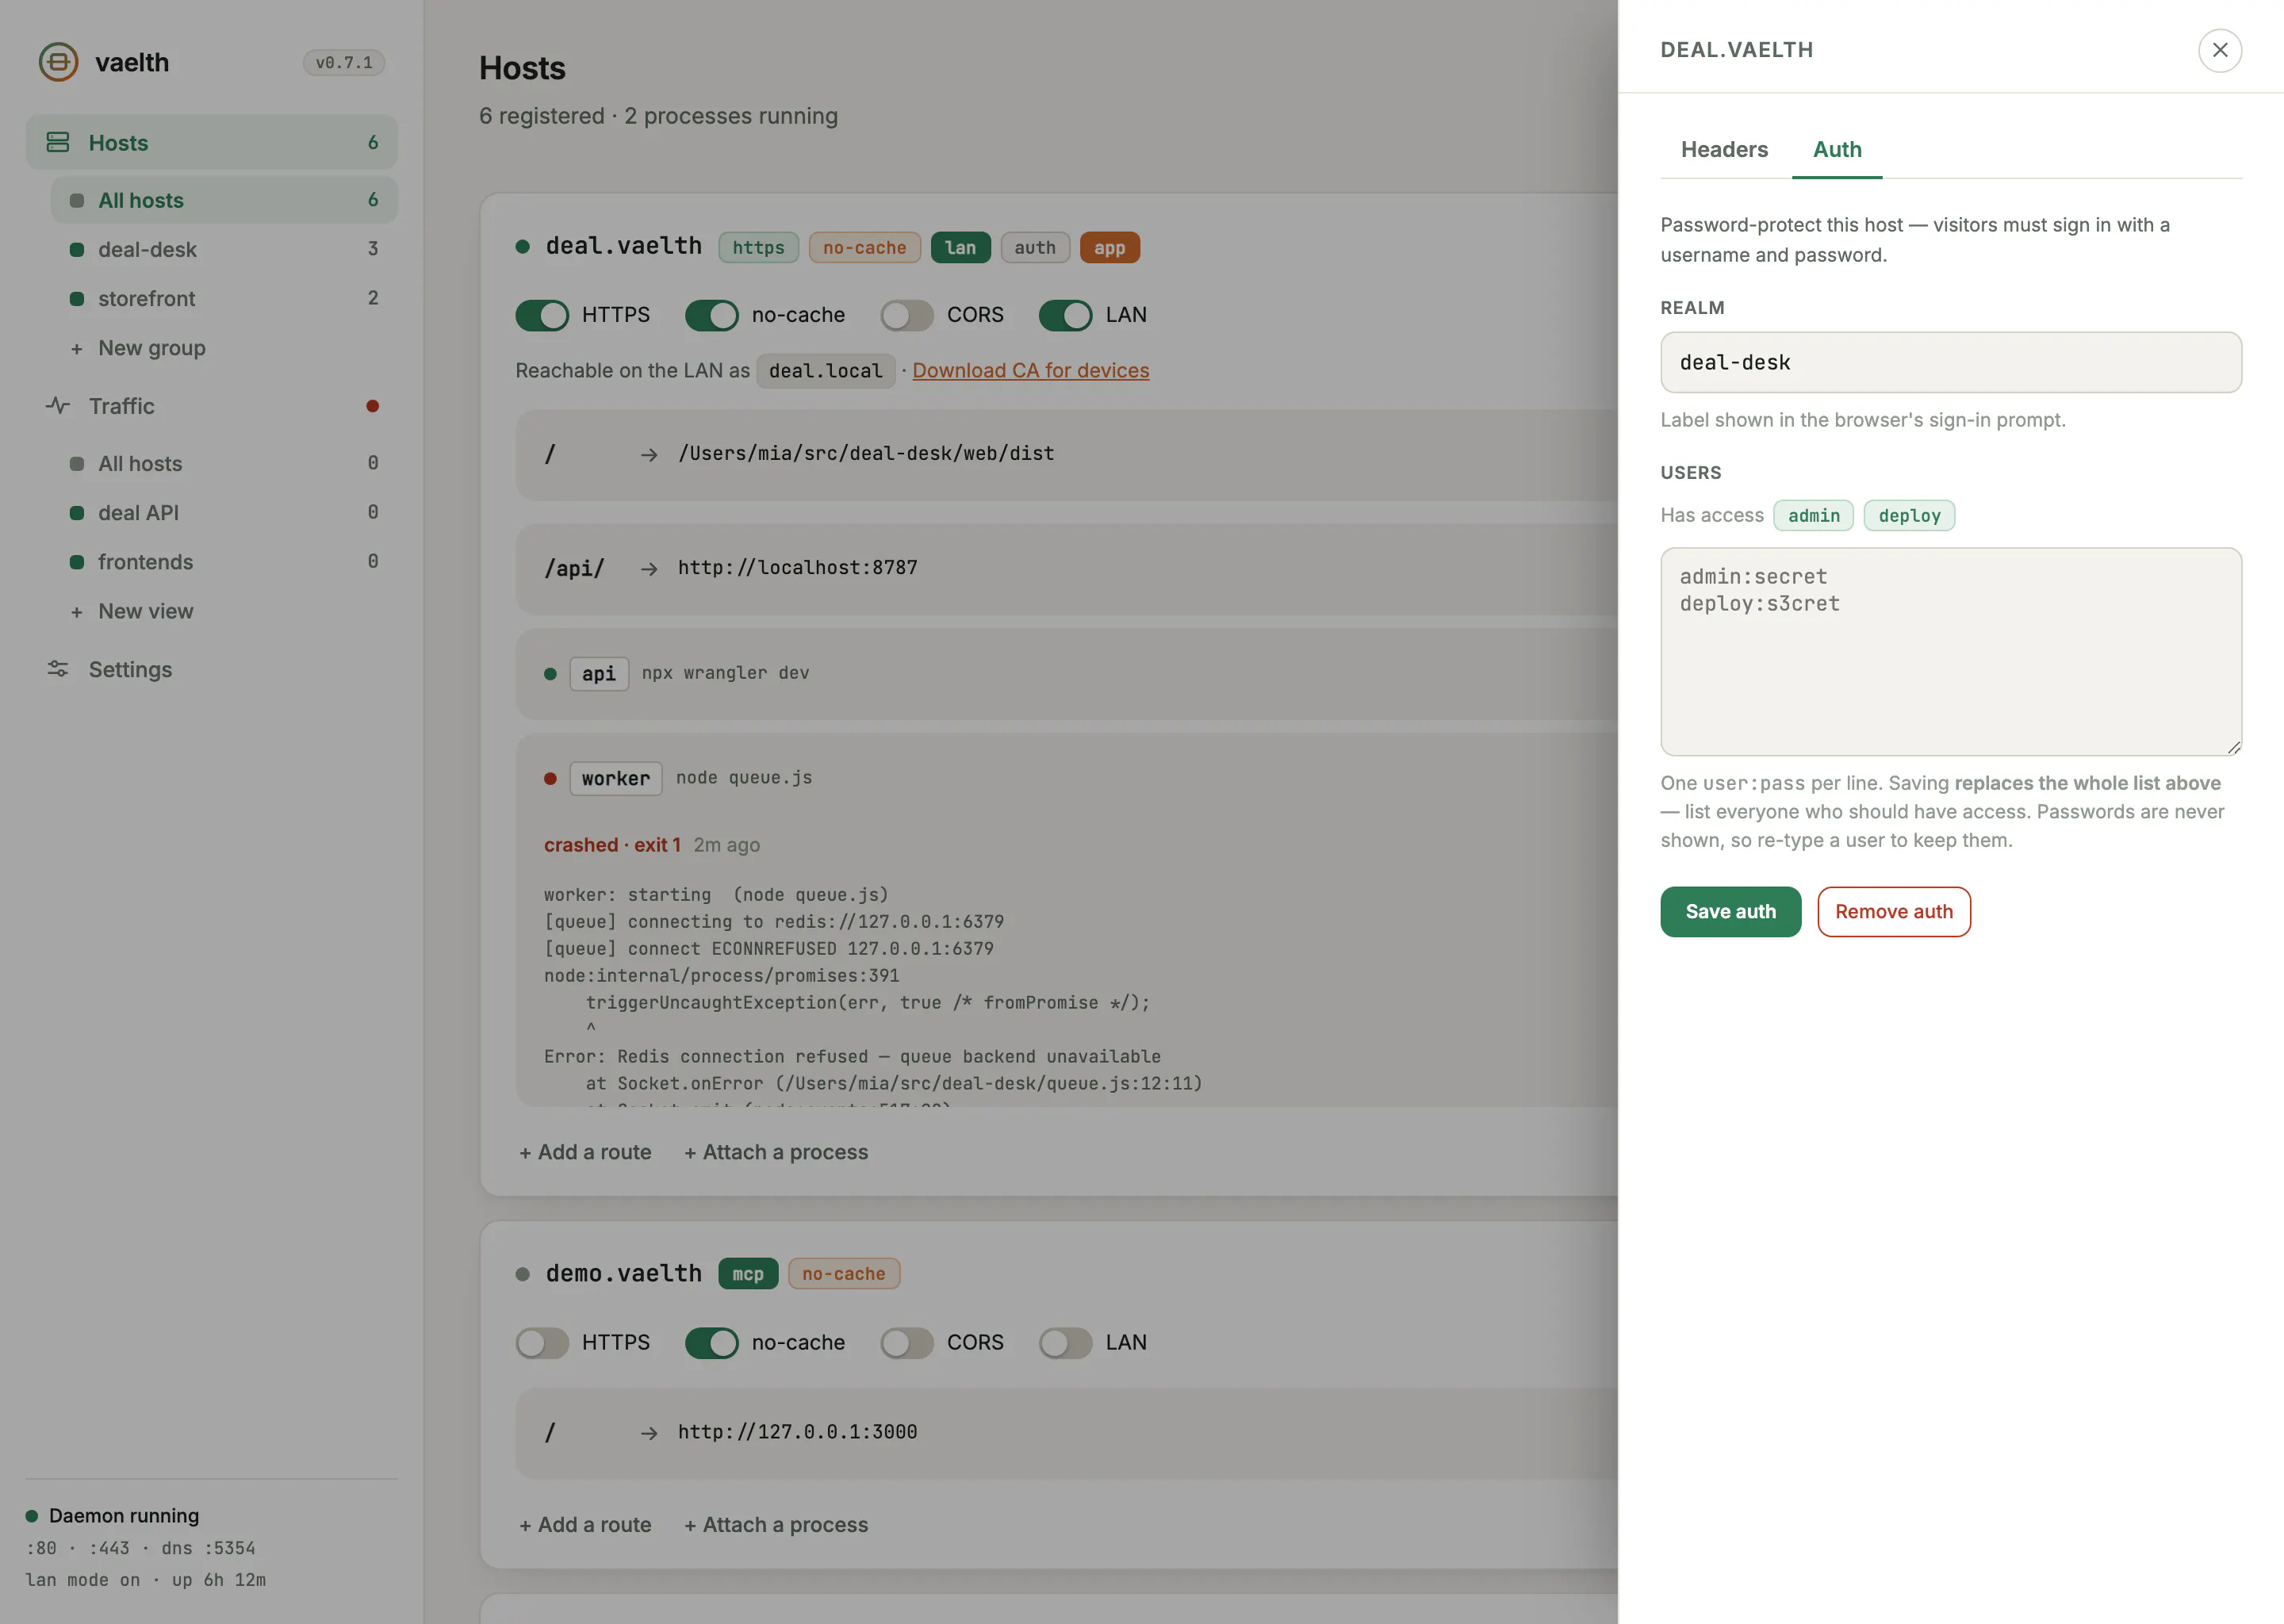Click the deploy user tag
This screenshot has height=1624, width=2284.
(x=1908, y=515)
